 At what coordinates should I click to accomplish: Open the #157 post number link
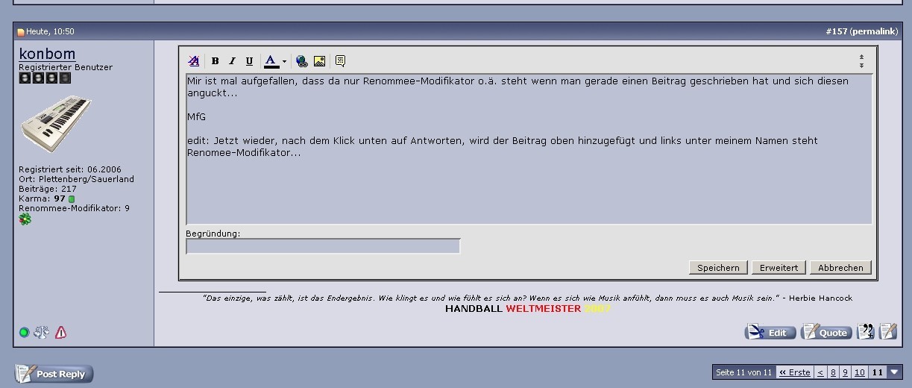pyautogui.click(x=836, y=31)
